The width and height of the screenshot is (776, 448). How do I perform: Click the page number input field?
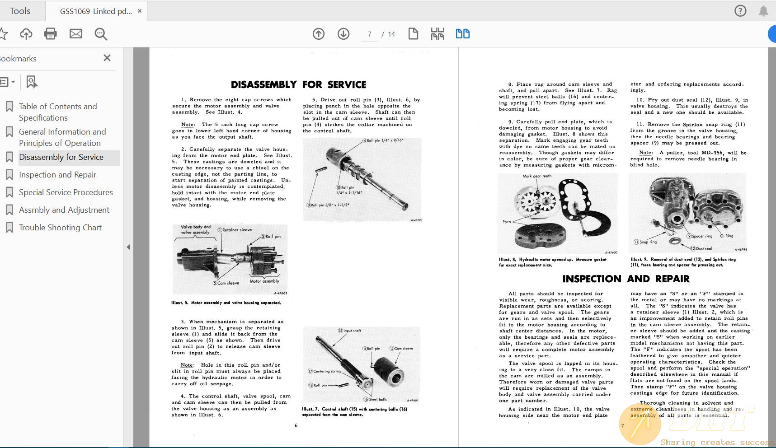coord(370,34)
